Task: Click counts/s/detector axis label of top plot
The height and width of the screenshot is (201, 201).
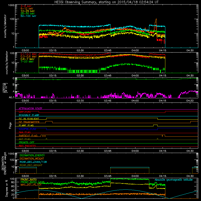Action: click(5, 26)
